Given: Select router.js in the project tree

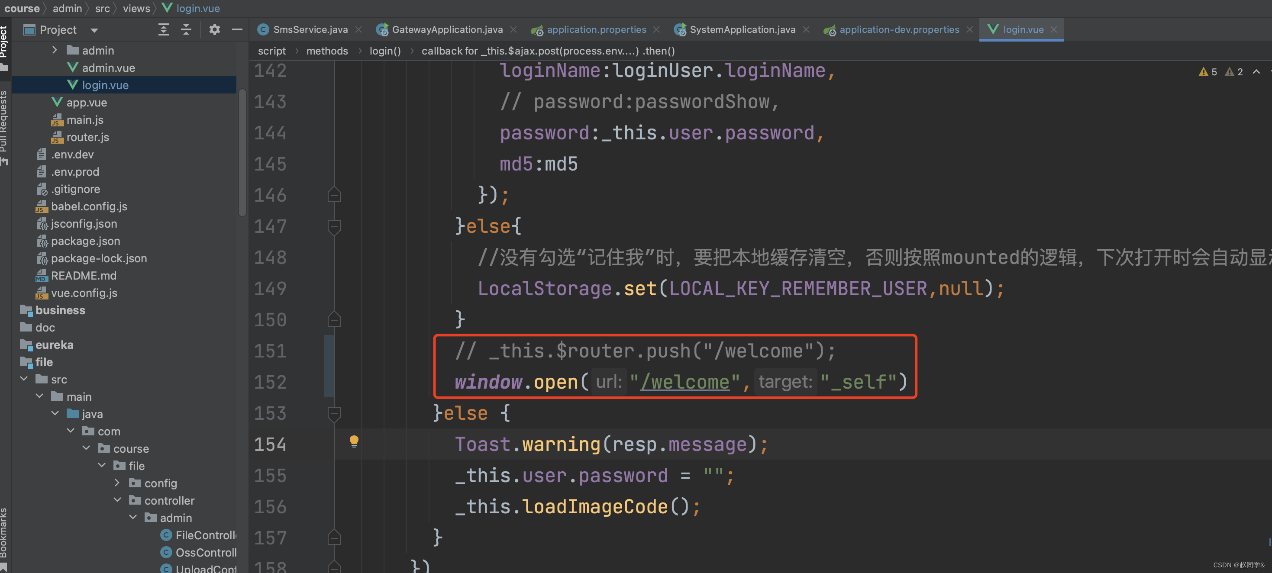Looking at the screenshot, I should tap(87, 137).
